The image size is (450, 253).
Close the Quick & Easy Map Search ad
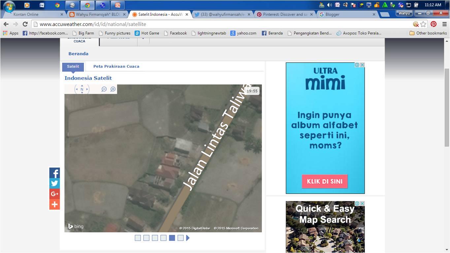362,204
